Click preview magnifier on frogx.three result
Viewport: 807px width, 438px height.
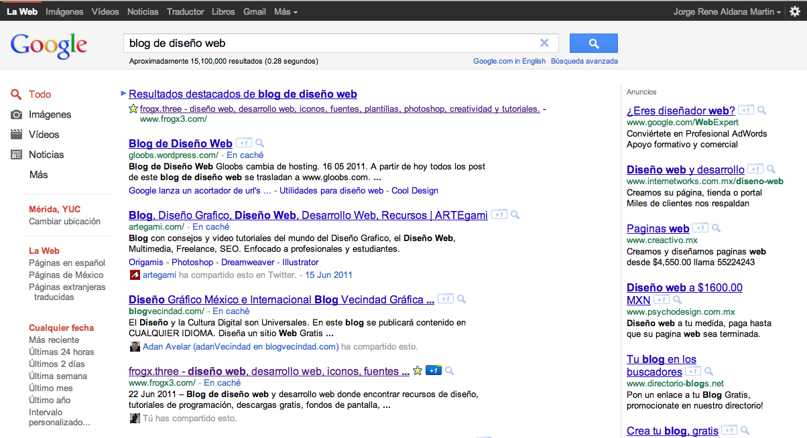tap(449, 370)
